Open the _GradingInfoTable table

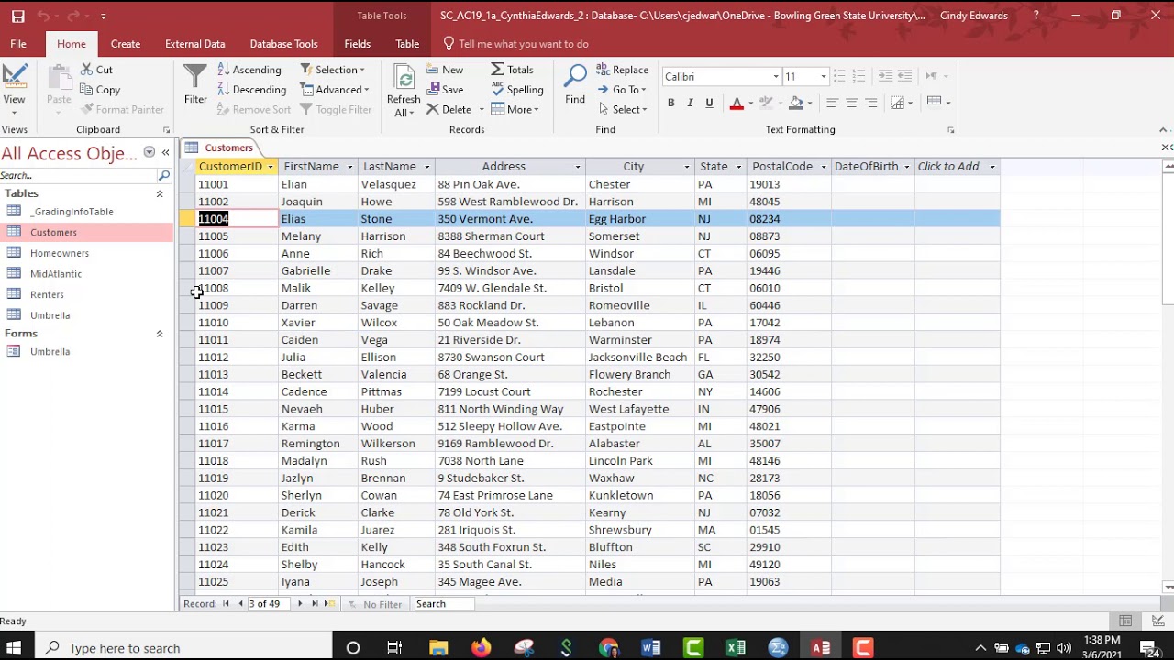click(72, 212)
